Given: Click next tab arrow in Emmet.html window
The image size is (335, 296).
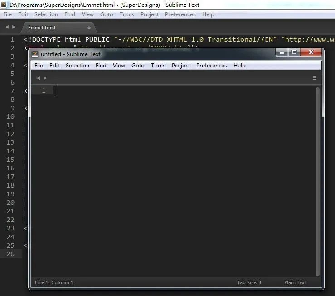Looking at the screenshot, I should (x=14, y=27).
